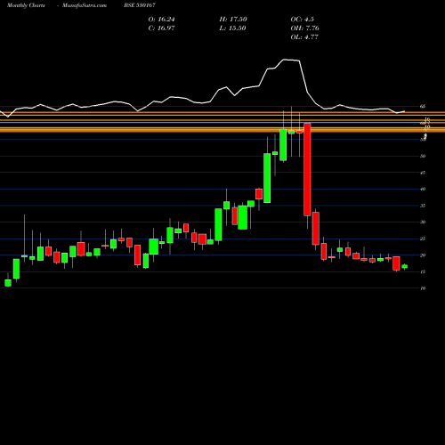Click the 40 price axis label
Screen dimensions: 445x445
pyautogui.click(x=423, y=189)
